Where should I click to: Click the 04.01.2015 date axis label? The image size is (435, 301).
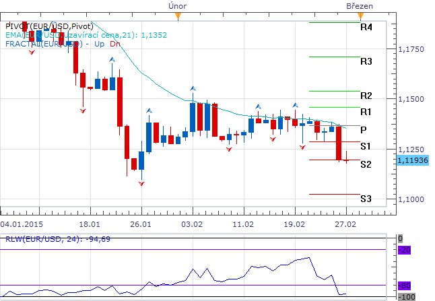(x=22, y=224)
